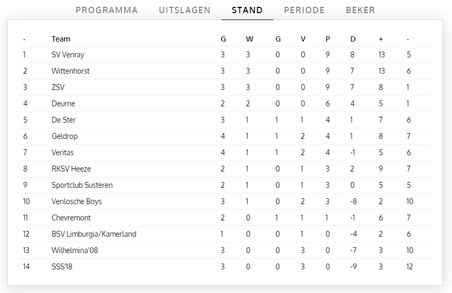Open De Ster team entry
Image resolution: width=452 pixels, height=293 pixels.
[x=64, y=120]
